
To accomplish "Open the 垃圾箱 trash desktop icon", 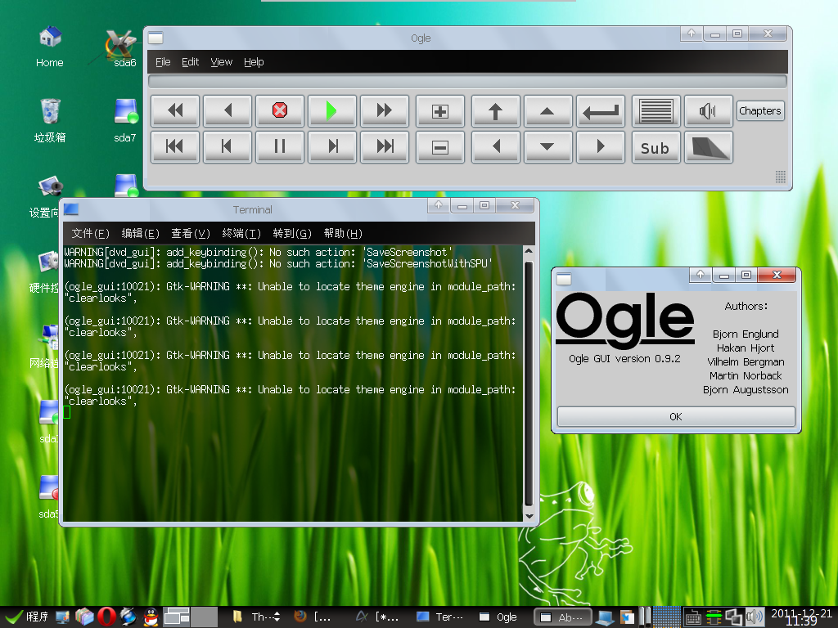I will 50,121.
